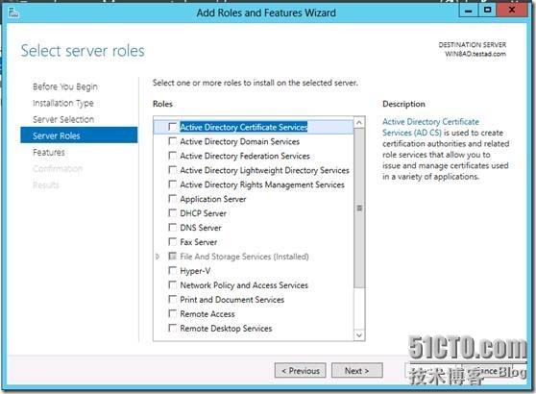Close the Add Roles wizard
The height and width of the screenshot is (394, 536).
511,11
